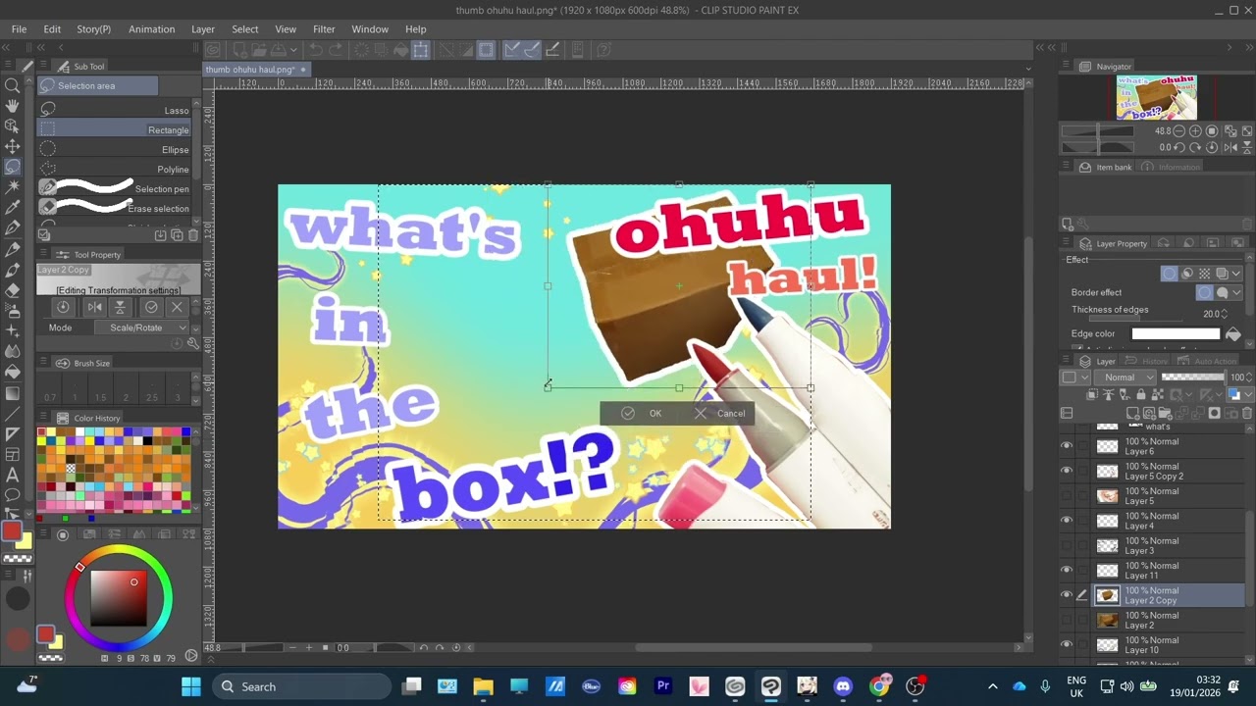Image resolution: width=1256 pixels, height=706 pixels.
Task: Show Layer 5 with visibility box
Action: (x=1067, y=496)
